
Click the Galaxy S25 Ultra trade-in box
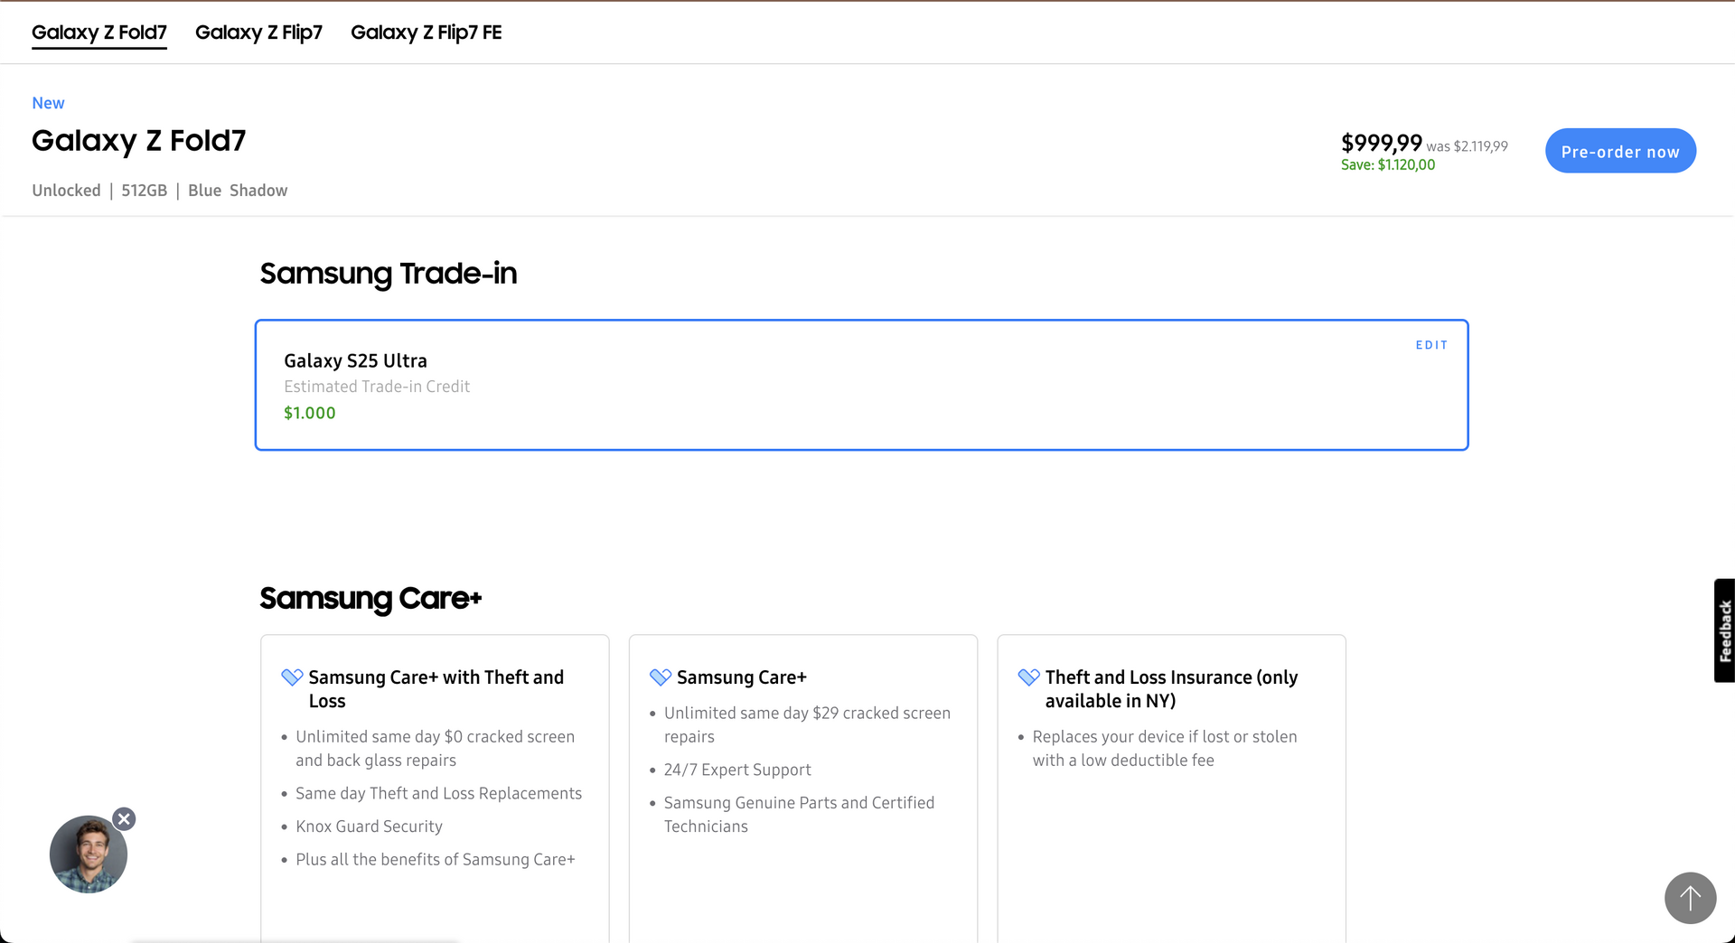[x=861, y=385]
